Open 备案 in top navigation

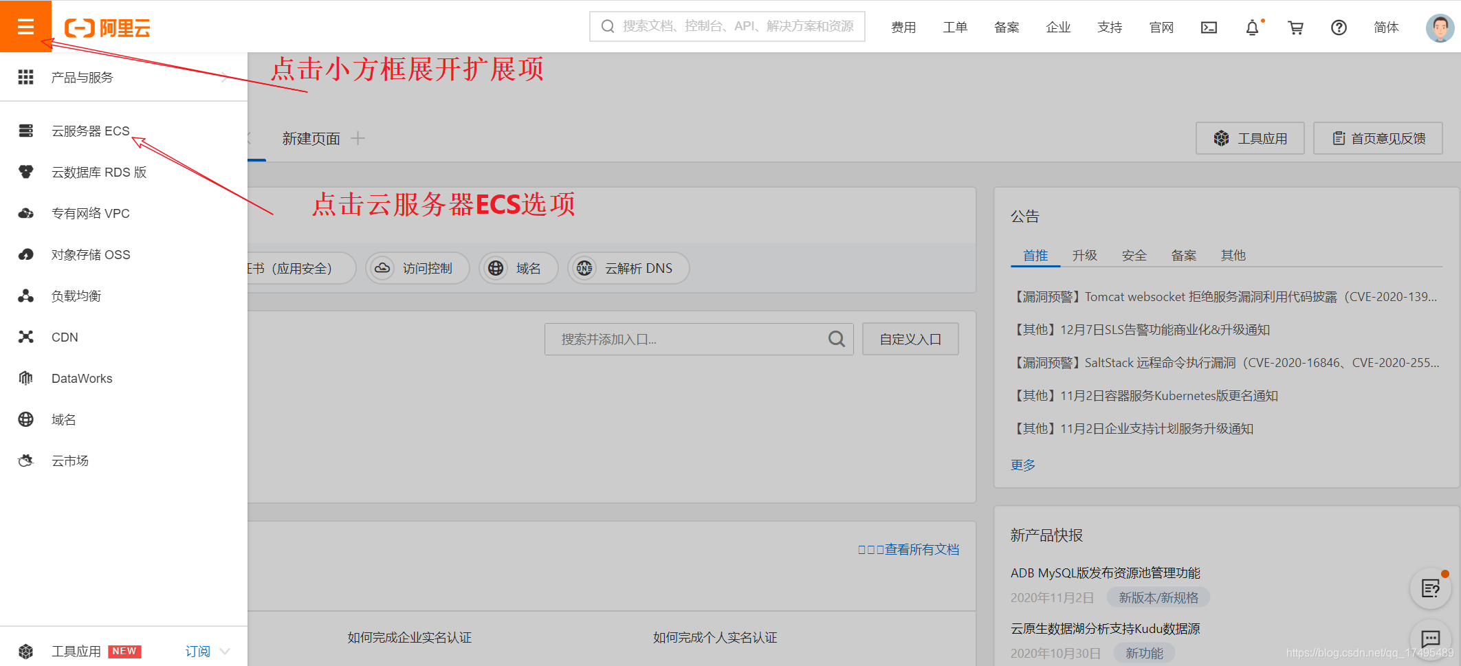(x=1007, y=27)
